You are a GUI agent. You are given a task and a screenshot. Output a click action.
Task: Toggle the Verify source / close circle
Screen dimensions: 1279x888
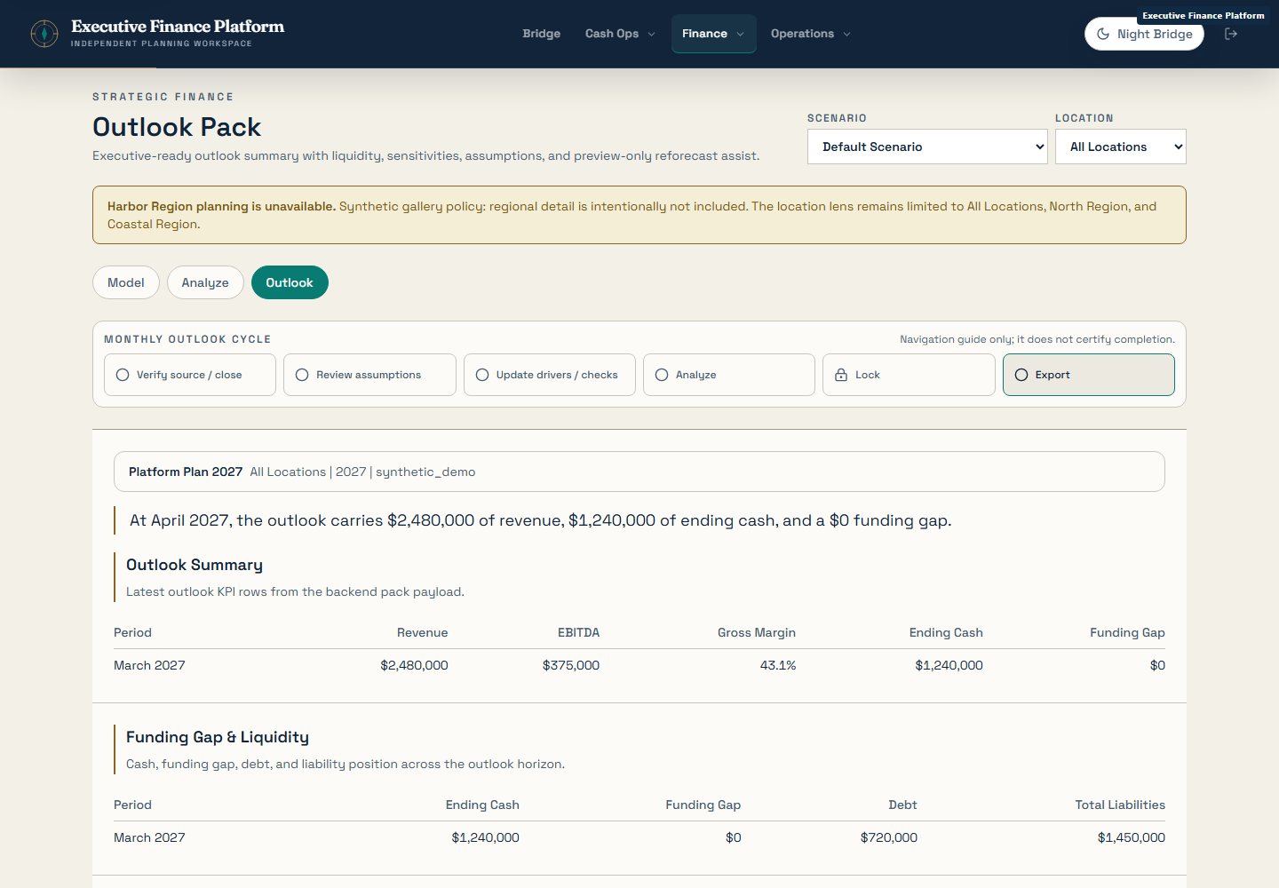click(123, 375)
